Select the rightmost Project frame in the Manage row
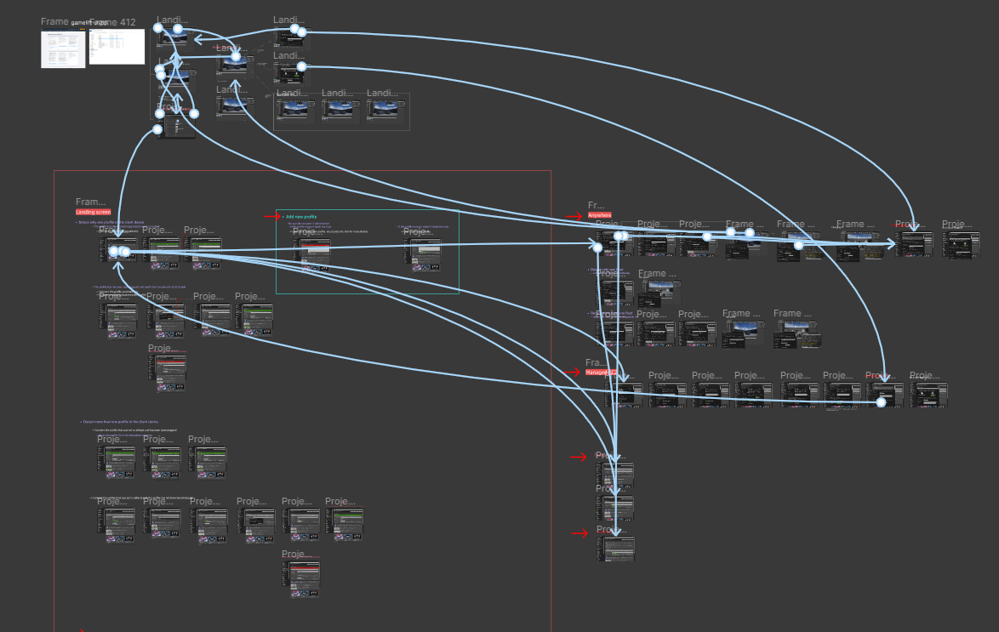The image size is (999, 632). 928,395
